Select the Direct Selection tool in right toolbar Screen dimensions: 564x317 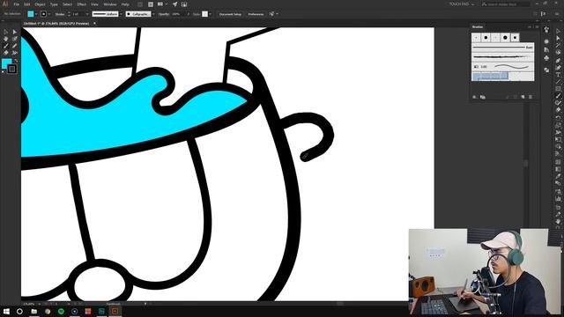pos(558,39)
